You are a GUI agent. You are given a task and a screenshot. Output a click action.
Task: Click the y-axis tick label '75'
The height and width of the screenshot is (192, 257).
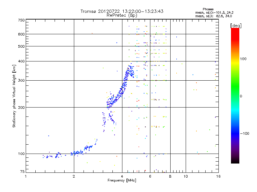22,172
